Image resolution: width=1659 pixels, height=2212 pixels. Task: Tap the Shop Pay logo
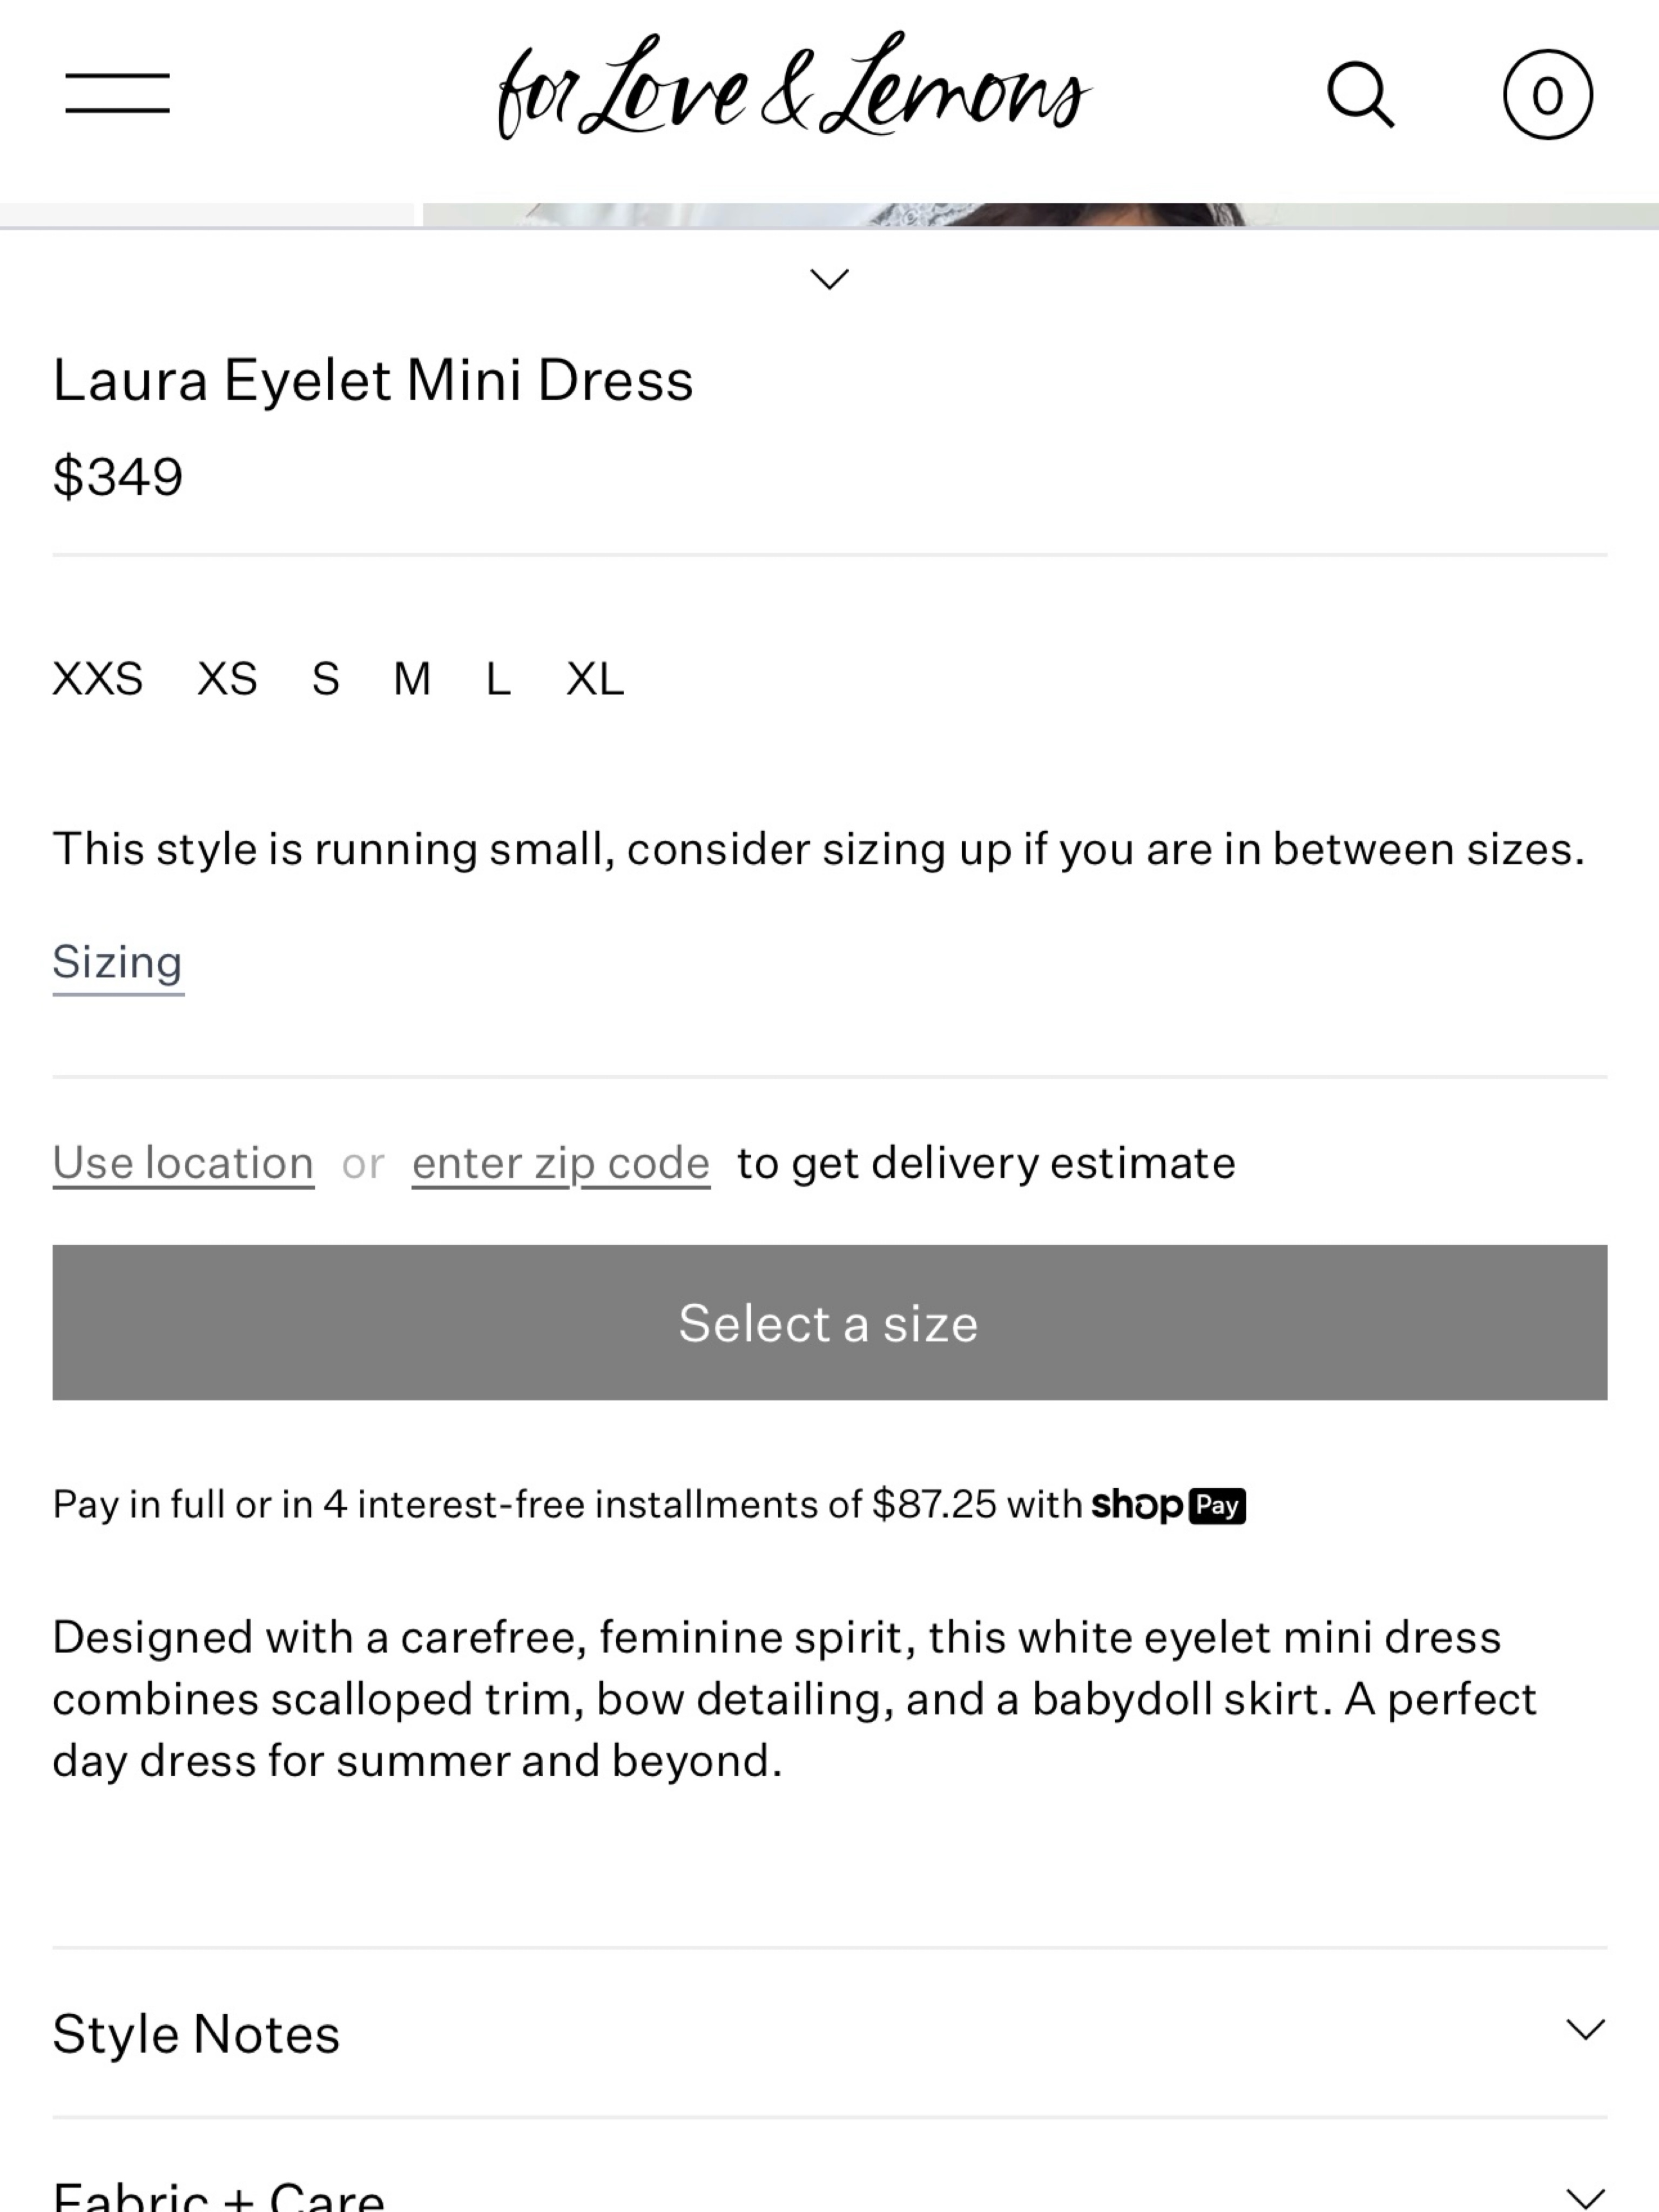click(x=1168, y=1504)
